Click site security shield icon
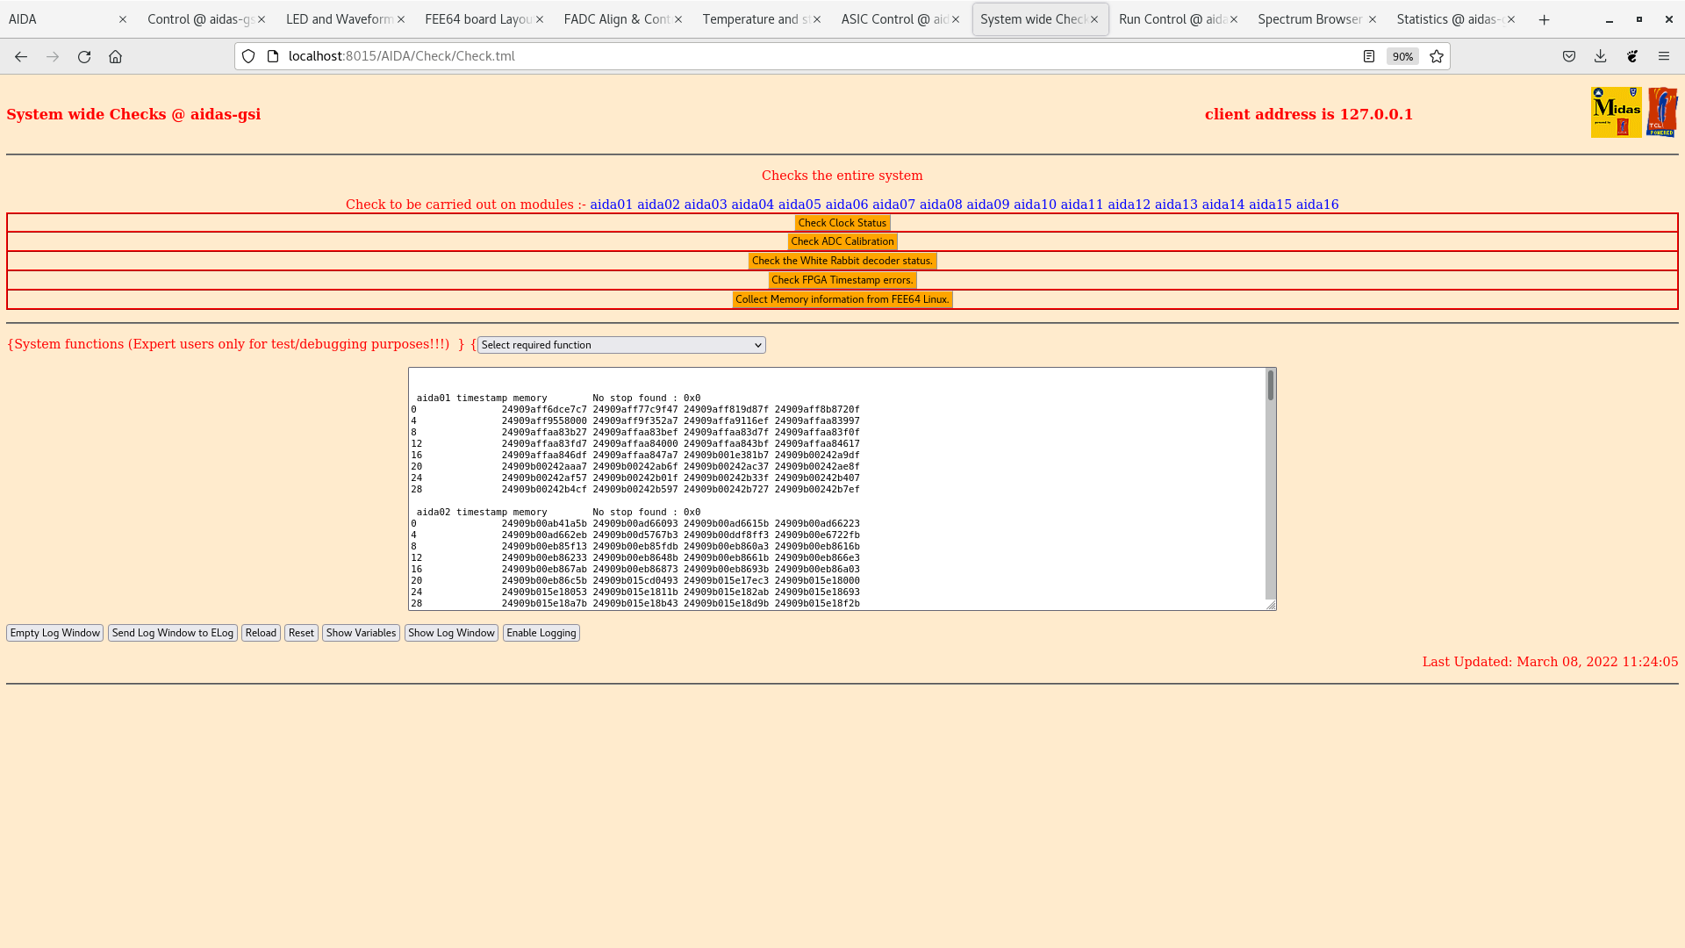 click(x=248, y=56)
